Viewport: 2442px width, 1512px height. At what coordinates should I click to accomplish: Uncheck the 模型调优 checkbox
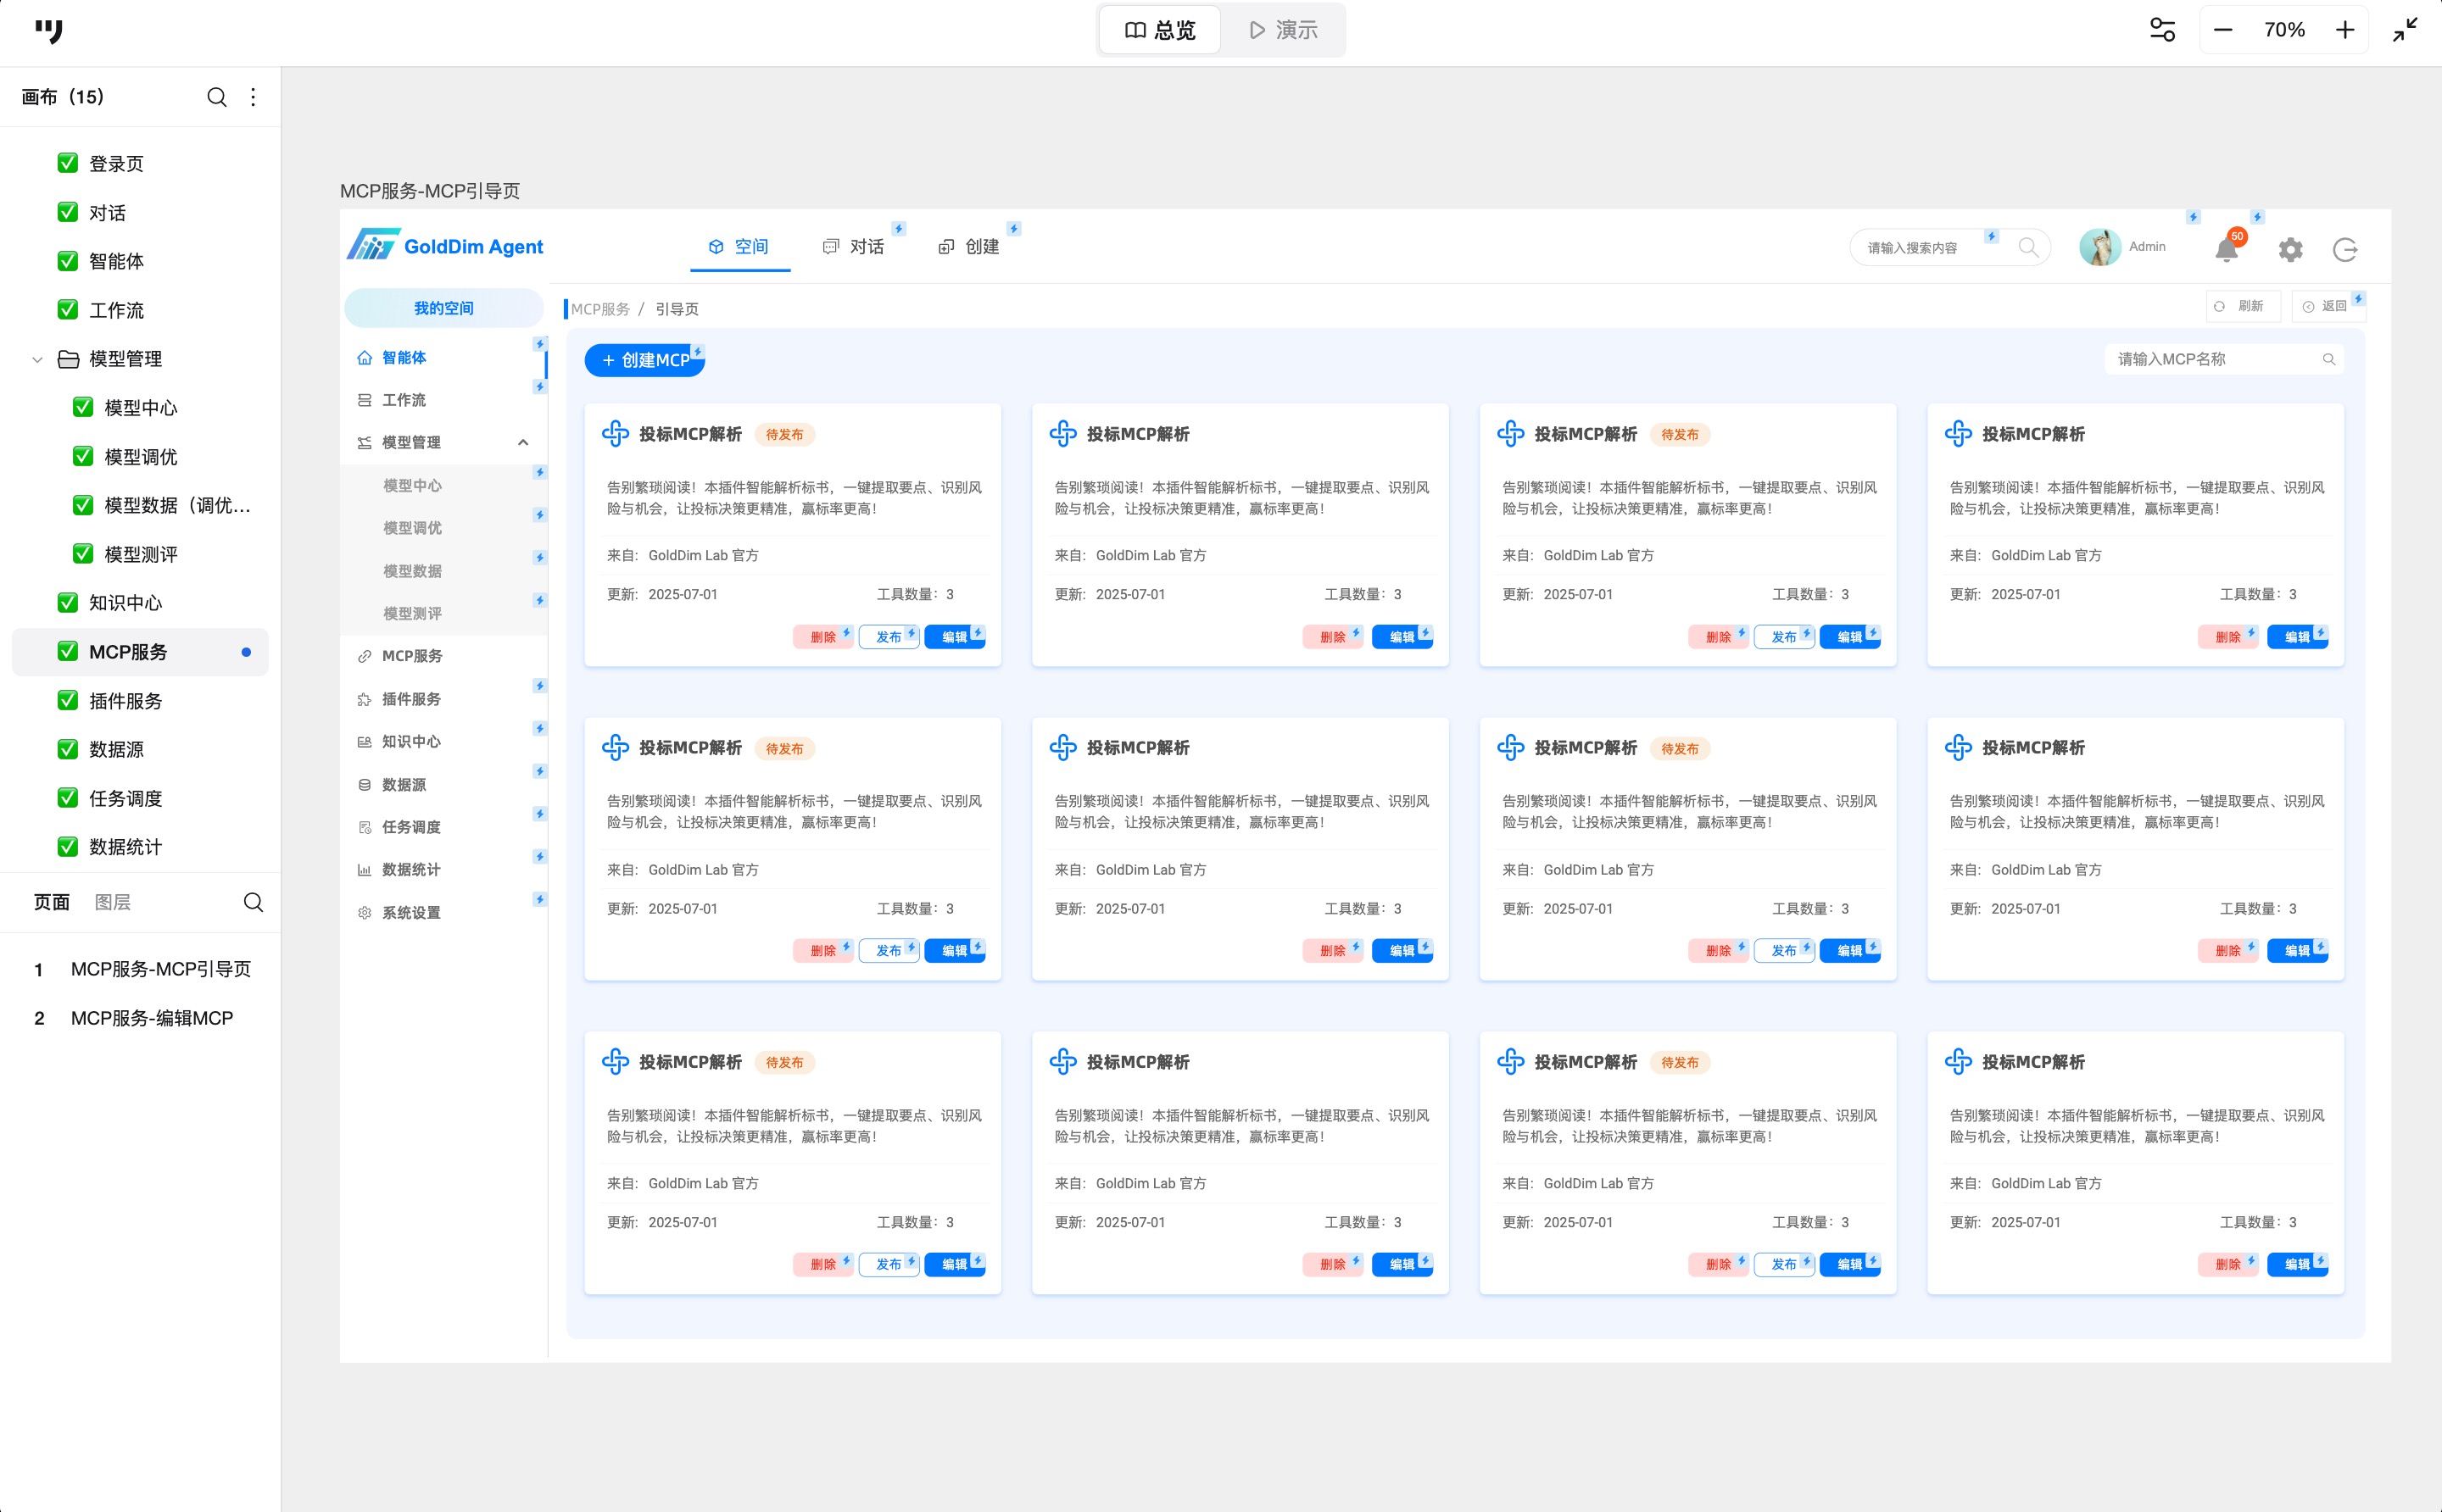click(83, 457)
